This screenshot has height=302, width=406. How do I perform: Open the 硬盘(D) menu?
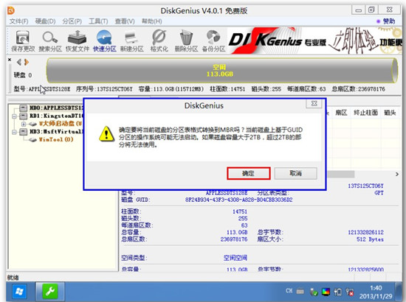[x=45, y=21]
